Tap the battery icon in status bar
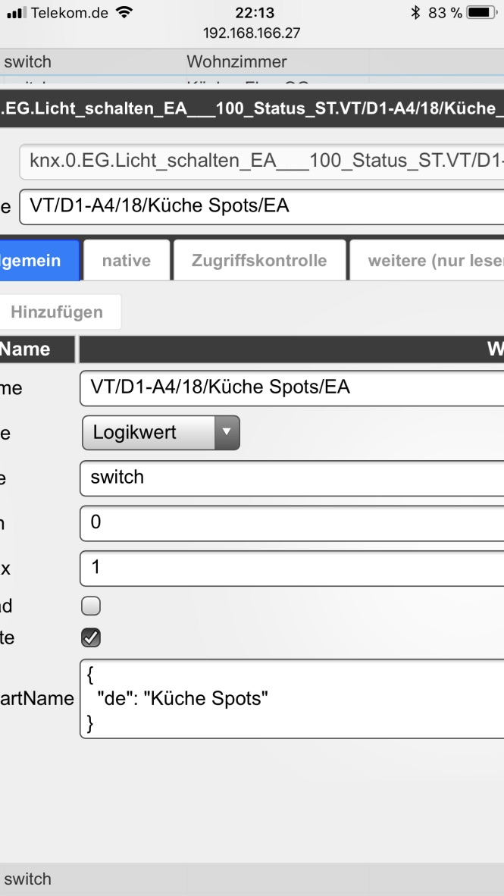The width and height of the screenshot is (504, 896). pos(481,13)
